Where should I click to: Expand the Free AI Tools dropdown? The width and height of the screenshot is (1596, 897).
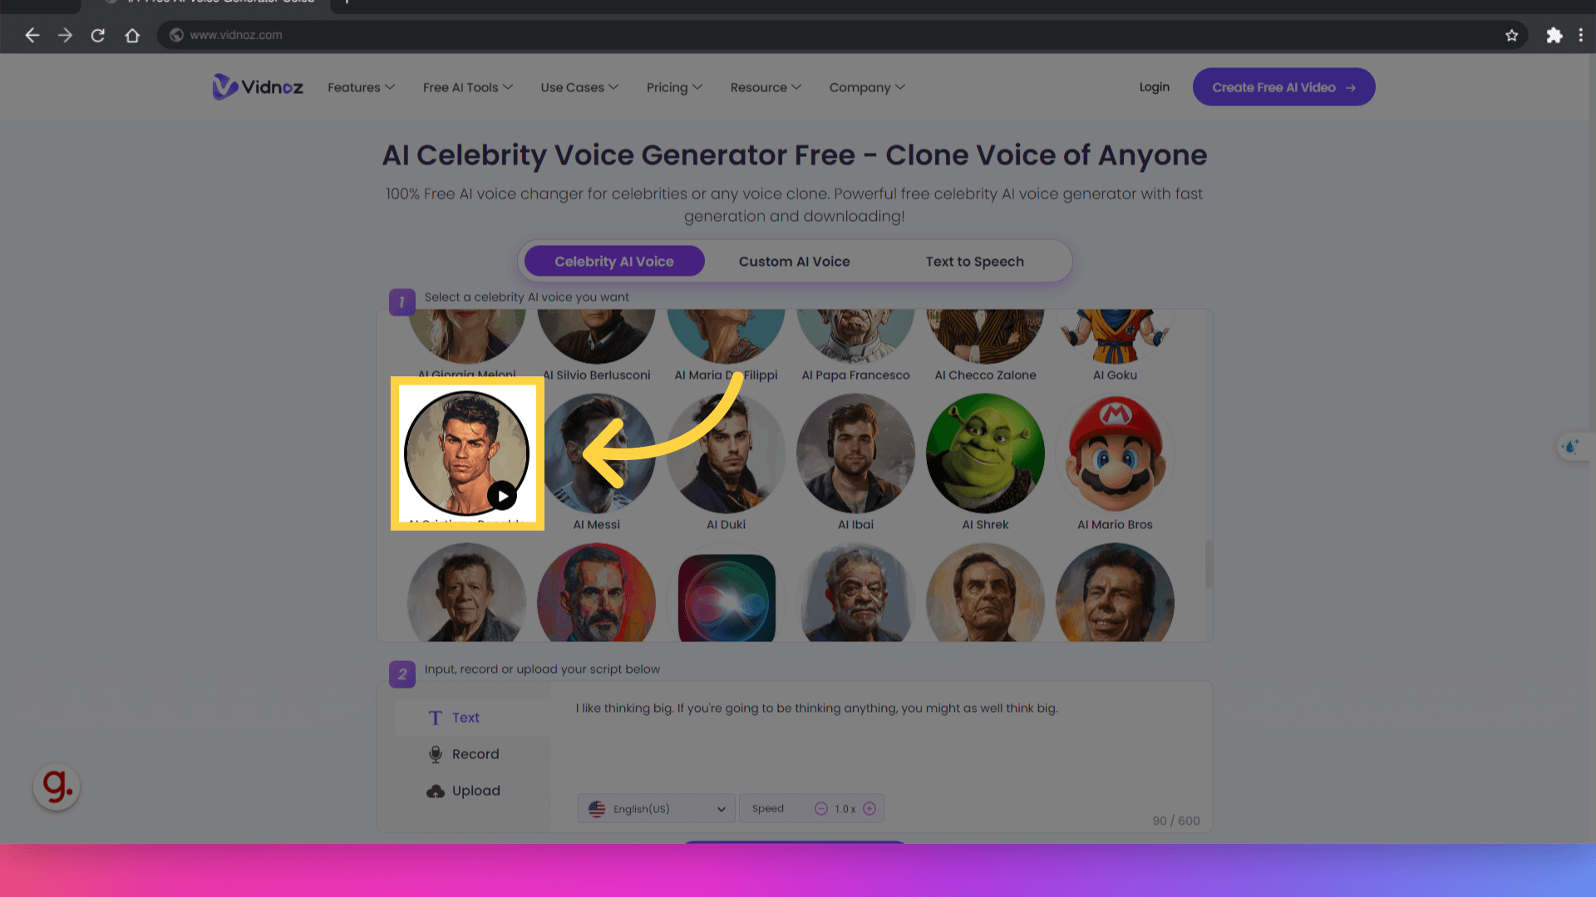pyautogui.click(x=468, y=86)
